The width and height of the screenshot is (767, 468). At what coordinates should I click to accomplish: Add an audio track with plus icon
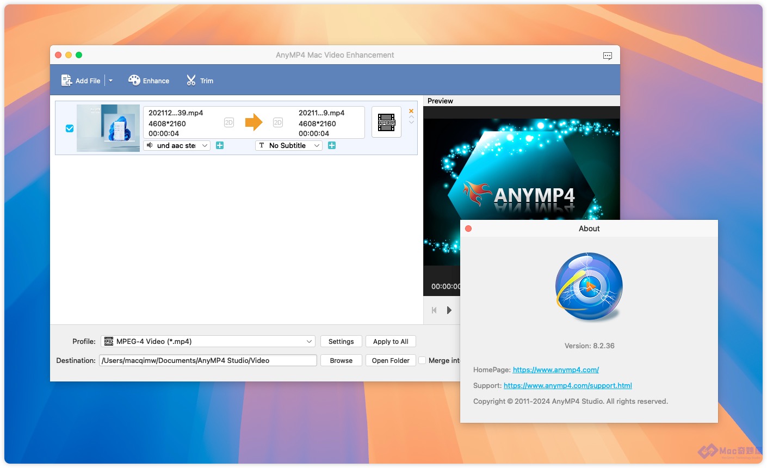pos(220,145)
